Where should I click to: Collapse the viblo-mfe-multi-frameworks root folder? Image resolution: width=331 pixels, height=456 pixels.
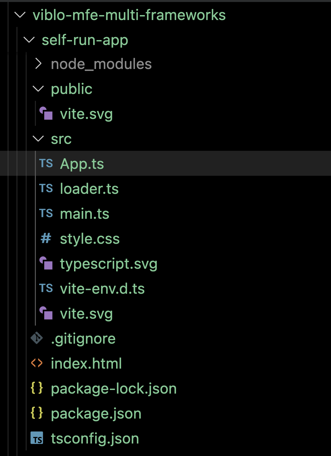[x=20, y=15]
